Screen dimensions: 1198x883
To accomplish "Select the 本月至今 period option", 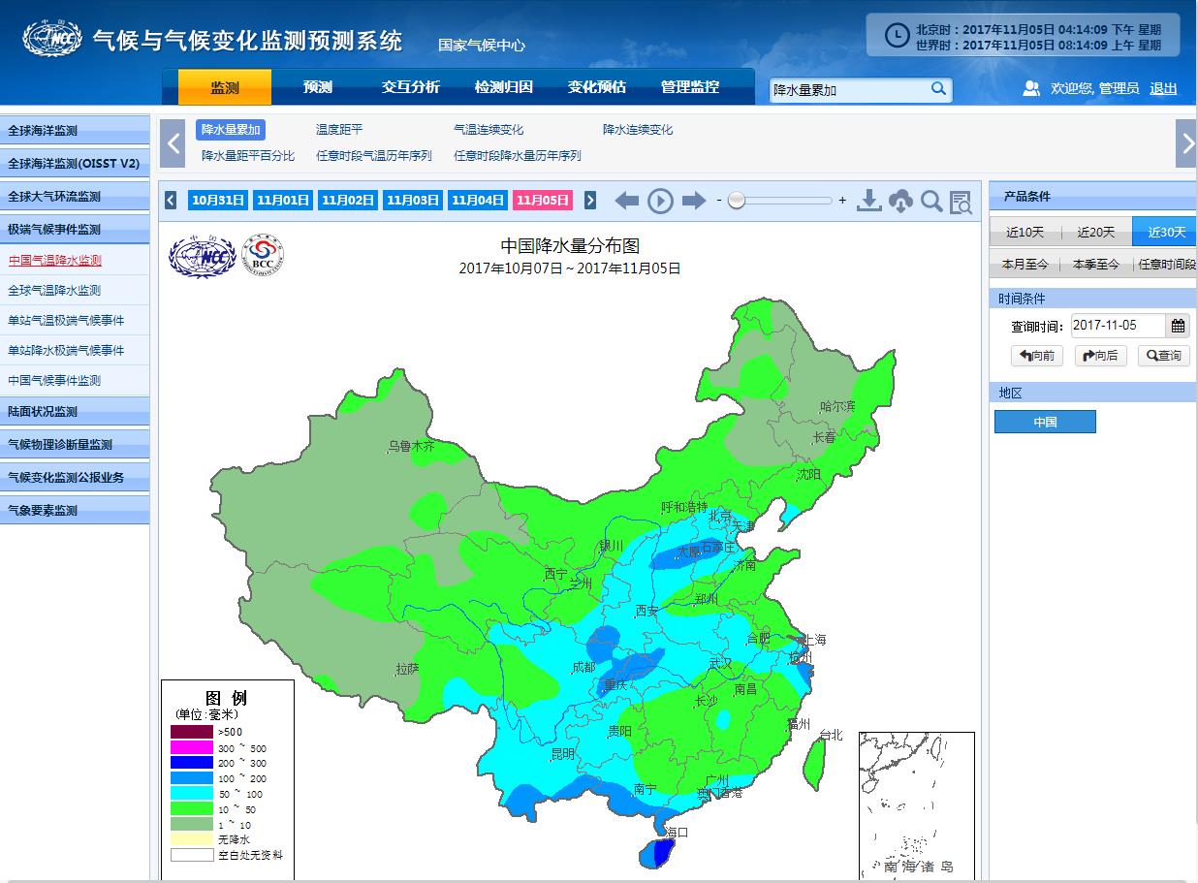I will tap(1025, 264).
